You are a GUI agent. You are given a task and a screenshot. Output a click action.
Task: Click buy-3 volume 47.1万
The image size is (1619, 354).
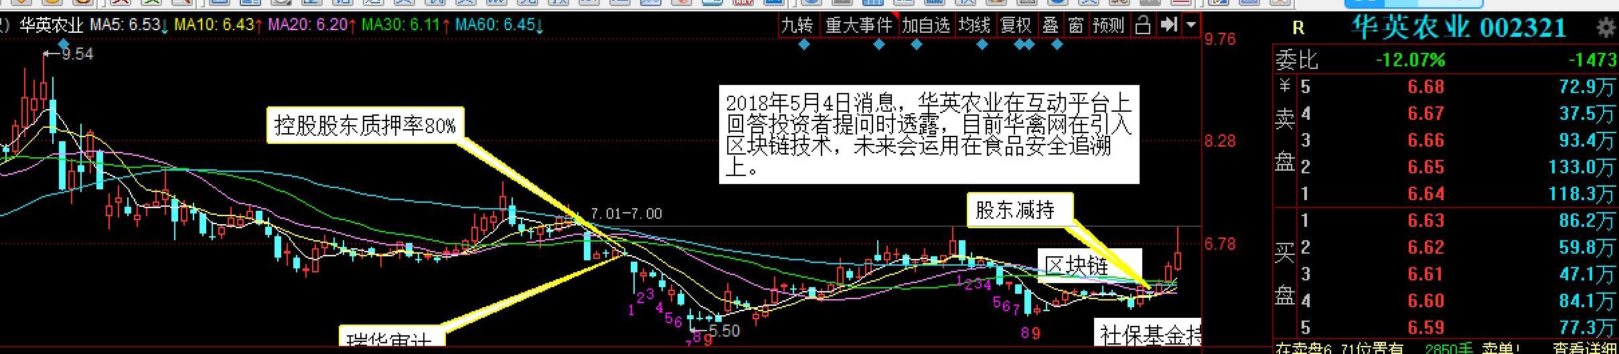point(1588,274)
